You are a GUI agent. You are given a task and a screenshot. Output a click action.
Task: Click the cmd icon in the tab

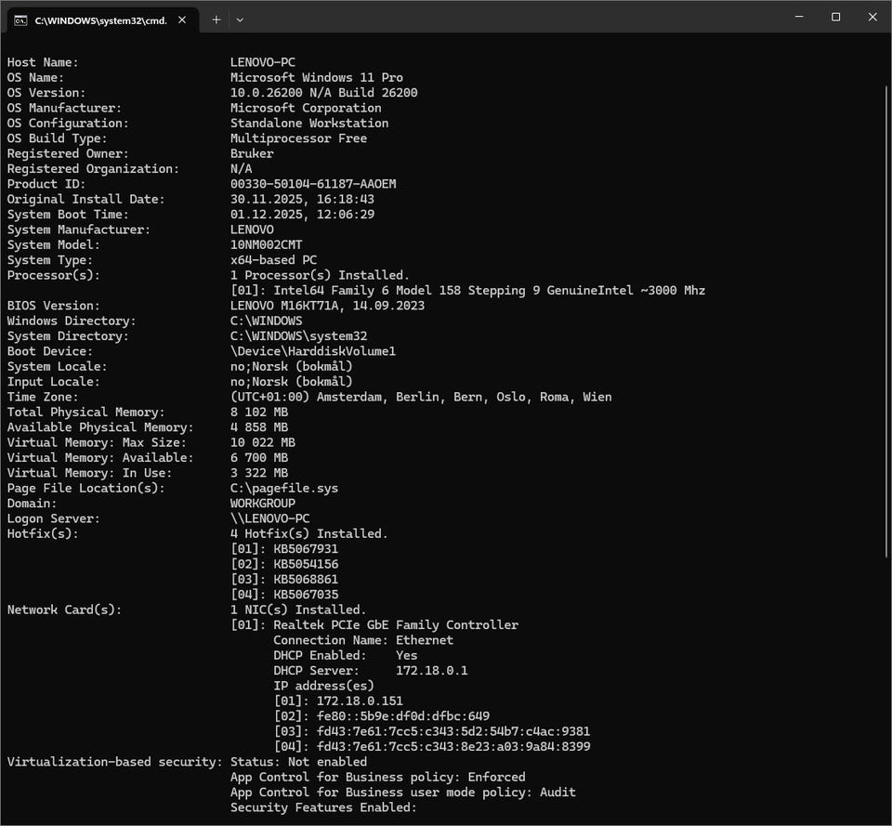click(x=20, y=20)
